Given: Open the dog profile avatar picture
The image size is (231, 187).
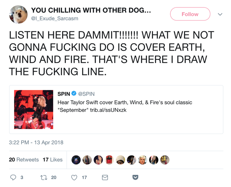Looking at the screenshot, I should click(x=18, y=14).
